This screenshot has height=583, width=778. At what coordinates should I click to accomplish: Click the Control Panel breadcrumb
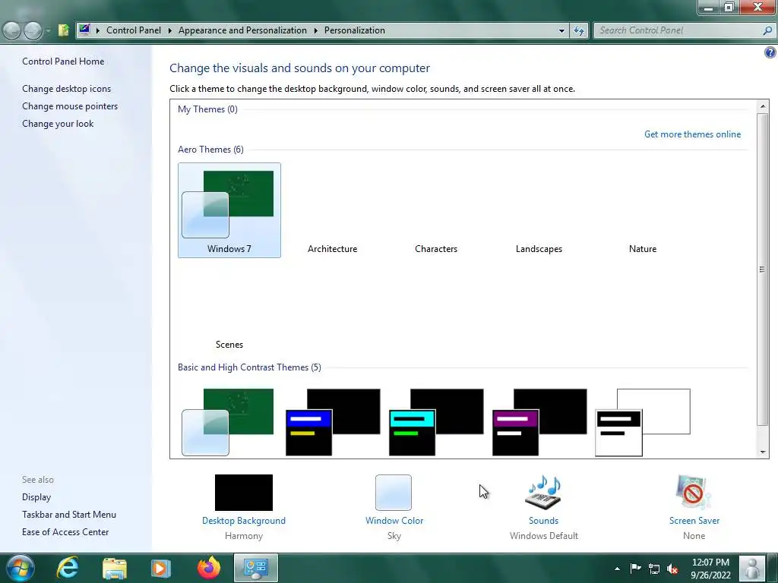tap(134, 30)
